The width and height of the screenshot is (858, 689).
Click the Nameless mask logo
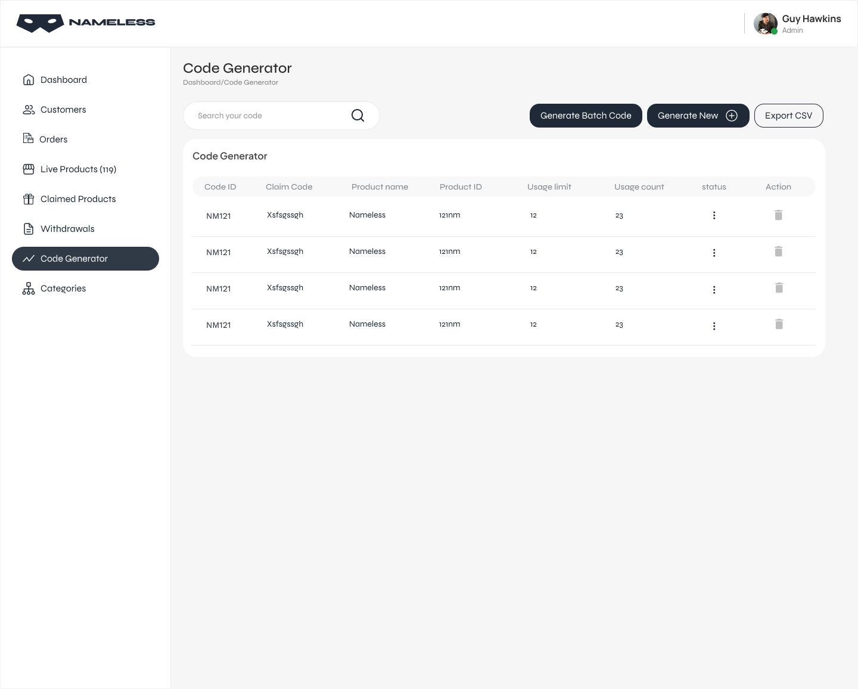pyautogui.click(x=40, y=23)
